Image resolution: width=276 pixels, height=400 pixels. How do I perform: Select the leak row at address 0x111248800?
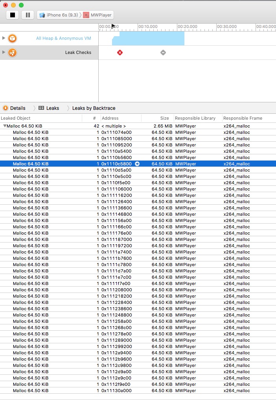[x=138, y=315]
